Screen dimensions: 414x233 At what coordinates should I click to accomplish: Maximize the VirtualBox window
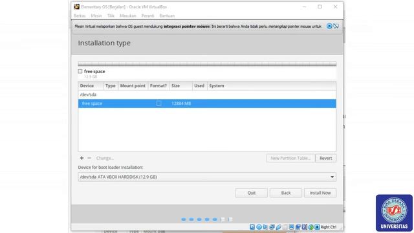coord(320,6)
